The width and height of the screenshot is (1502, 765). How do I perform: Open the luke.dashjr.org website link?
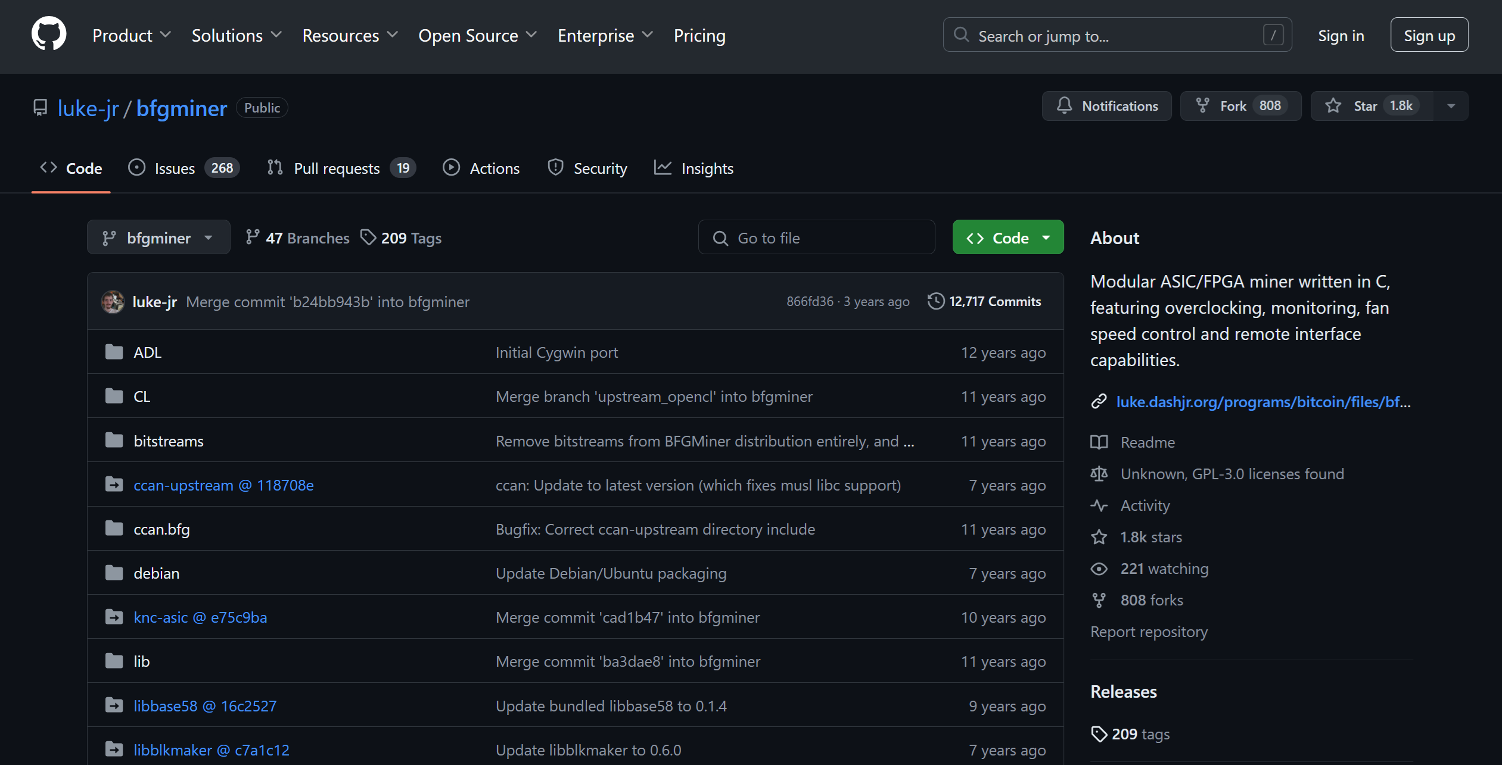[1263, 402]
